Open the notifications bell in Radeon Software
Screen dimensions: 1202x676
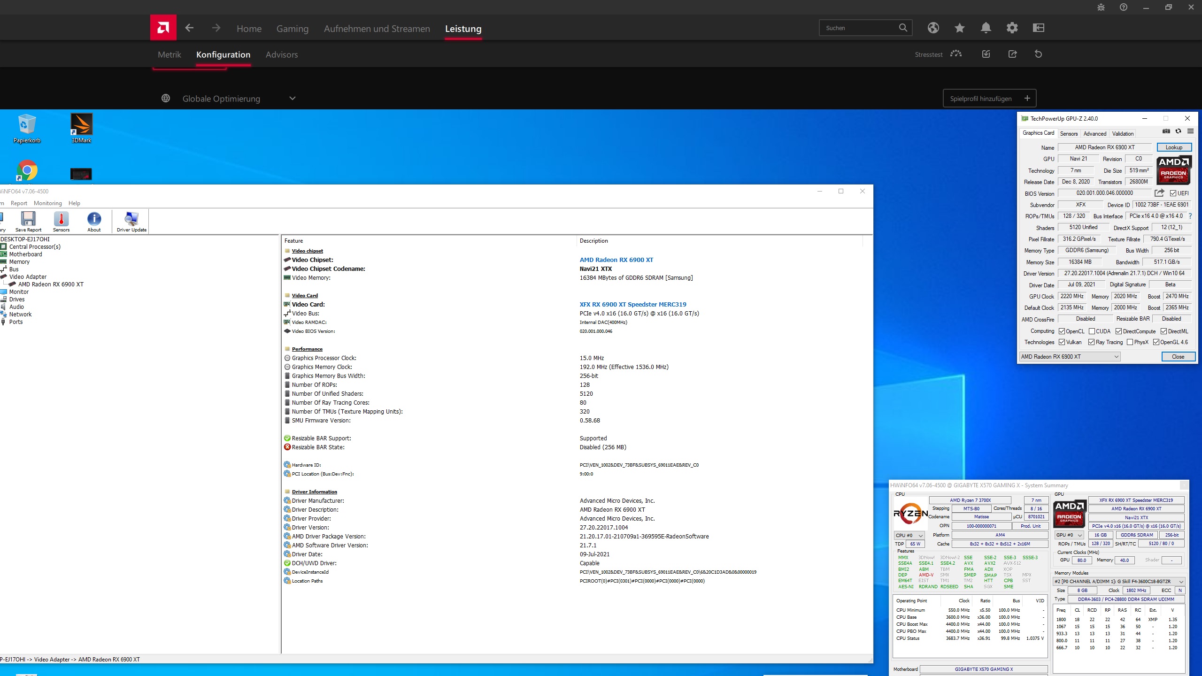click(x=986, y=28)
